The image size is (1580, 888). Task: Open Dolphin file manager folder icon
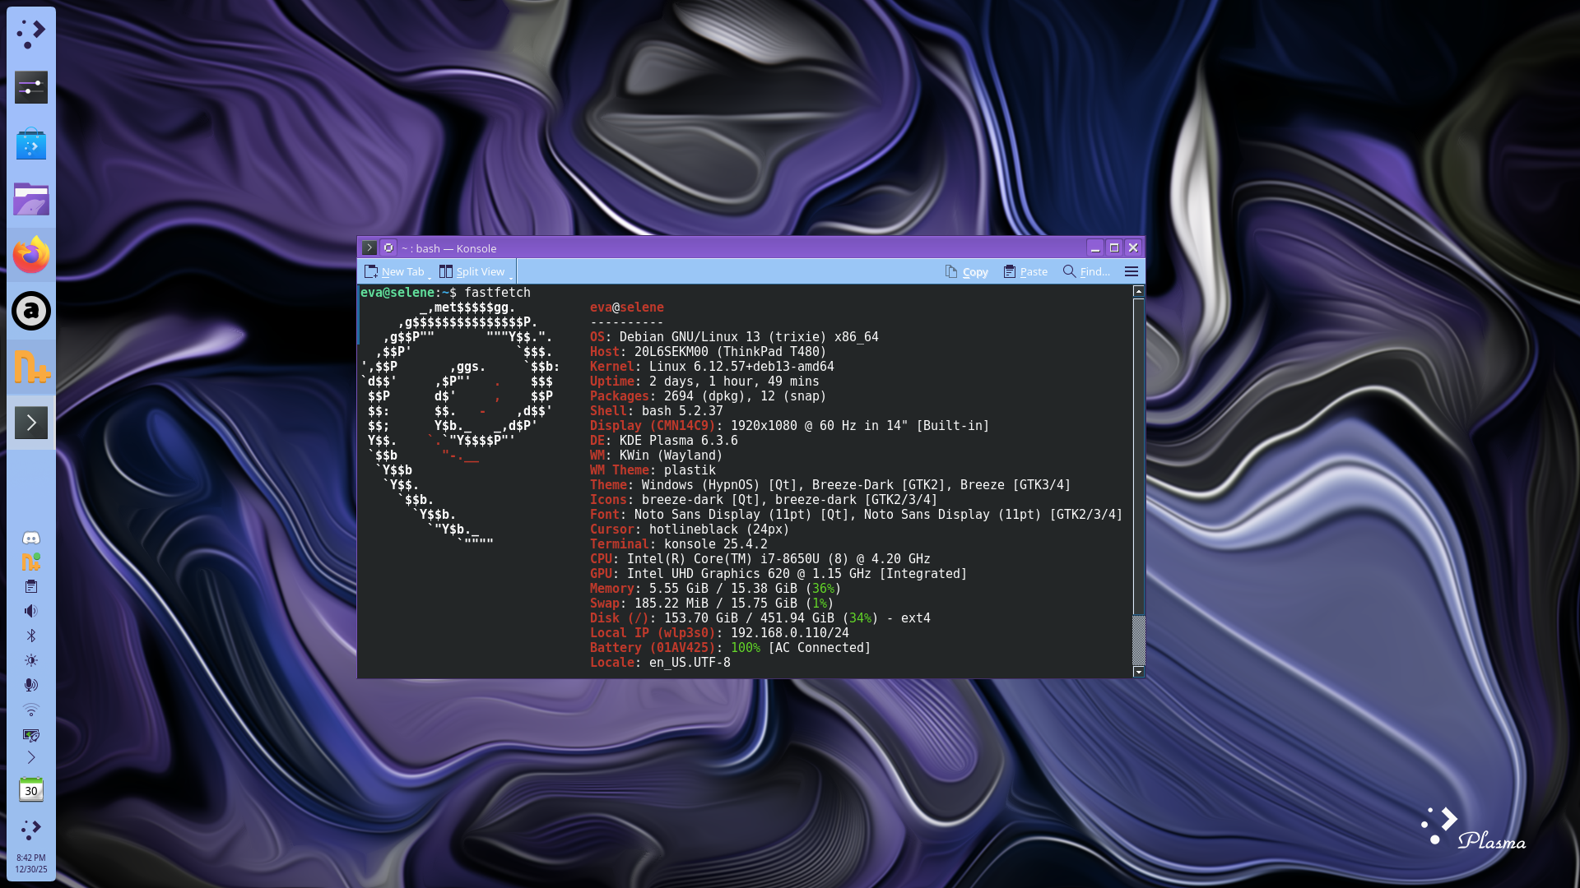click(x=31, y=199)
